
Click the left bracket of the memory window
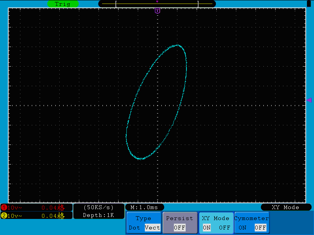pyautogui.click(x=116, y=4)
